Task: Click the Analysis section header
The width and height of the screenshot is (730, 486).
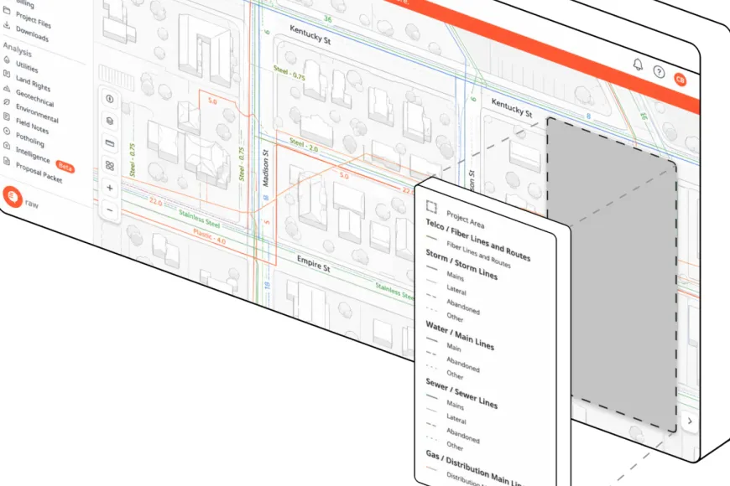Action: pyautogui.click(x=18, y=49)
